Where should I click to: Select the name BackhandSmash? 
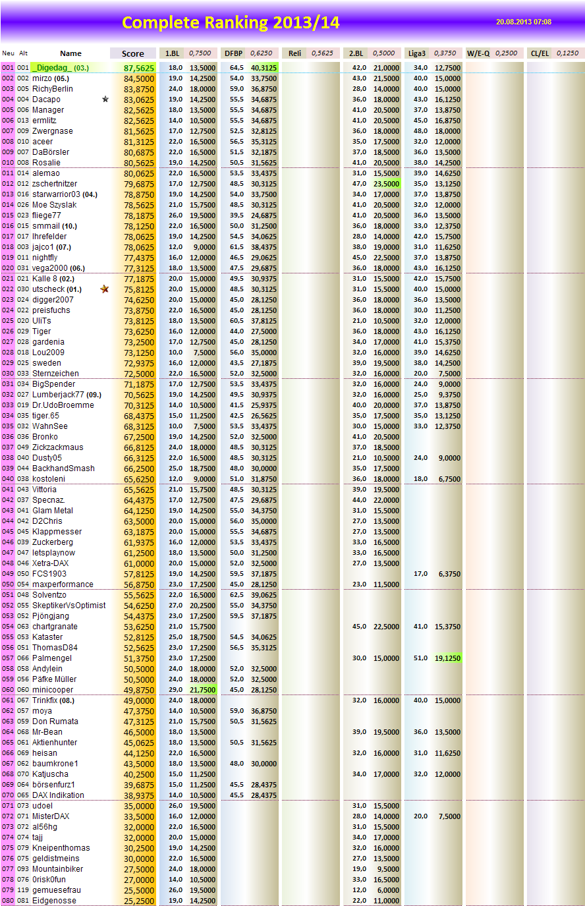point(63,468)
